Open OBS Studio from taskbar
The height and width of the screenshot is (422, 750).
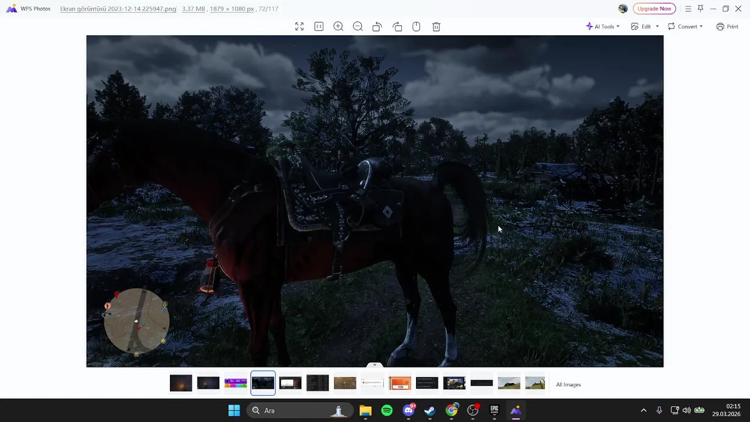(x=473, y=410)
